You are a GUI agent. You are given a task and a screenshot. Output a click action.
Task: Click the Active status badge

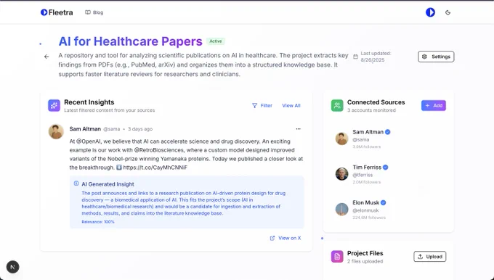point(216,41)
